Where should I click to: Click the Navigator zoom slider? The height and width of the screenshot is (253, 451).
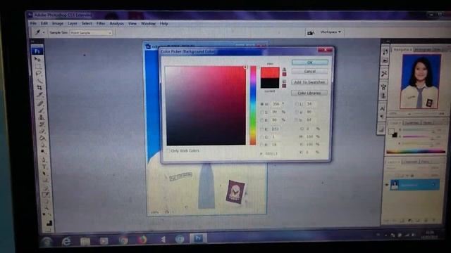(425, 114)
